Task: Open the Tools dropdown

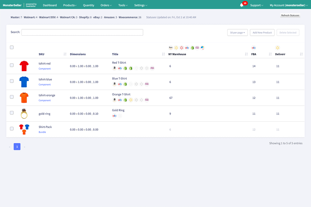Action: 123,5
